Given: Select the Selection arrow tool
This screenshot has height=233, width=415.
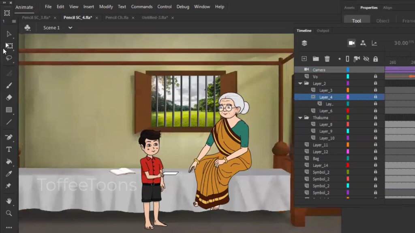Looking at the screenshot, I should tap(9, 34).
